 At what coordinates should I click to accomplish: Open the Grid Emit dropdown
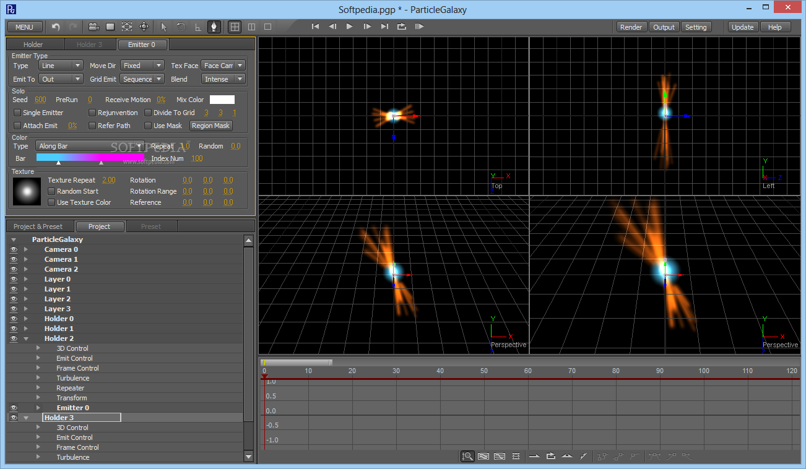click(x=142, y=79)
